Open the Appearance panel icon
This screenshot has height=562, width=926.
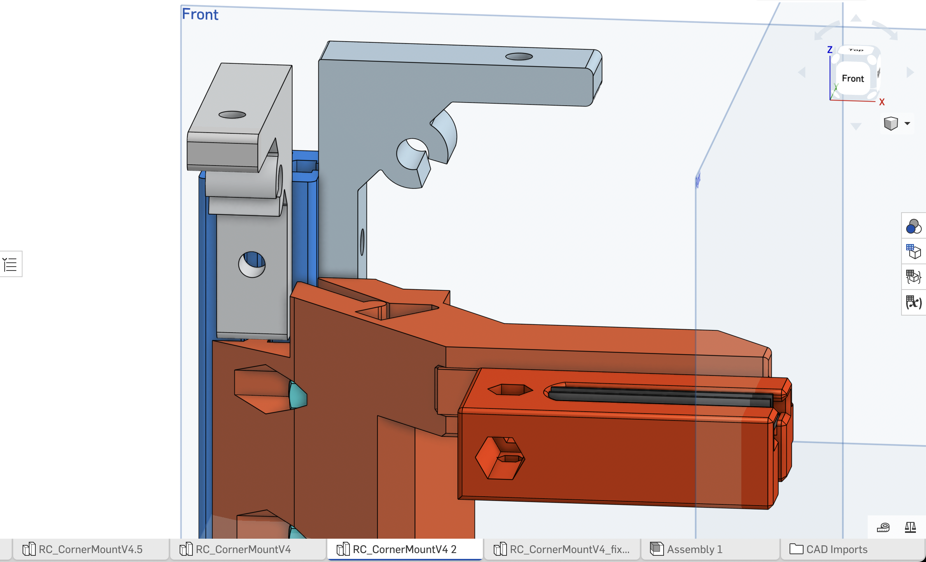click(914, 226)
